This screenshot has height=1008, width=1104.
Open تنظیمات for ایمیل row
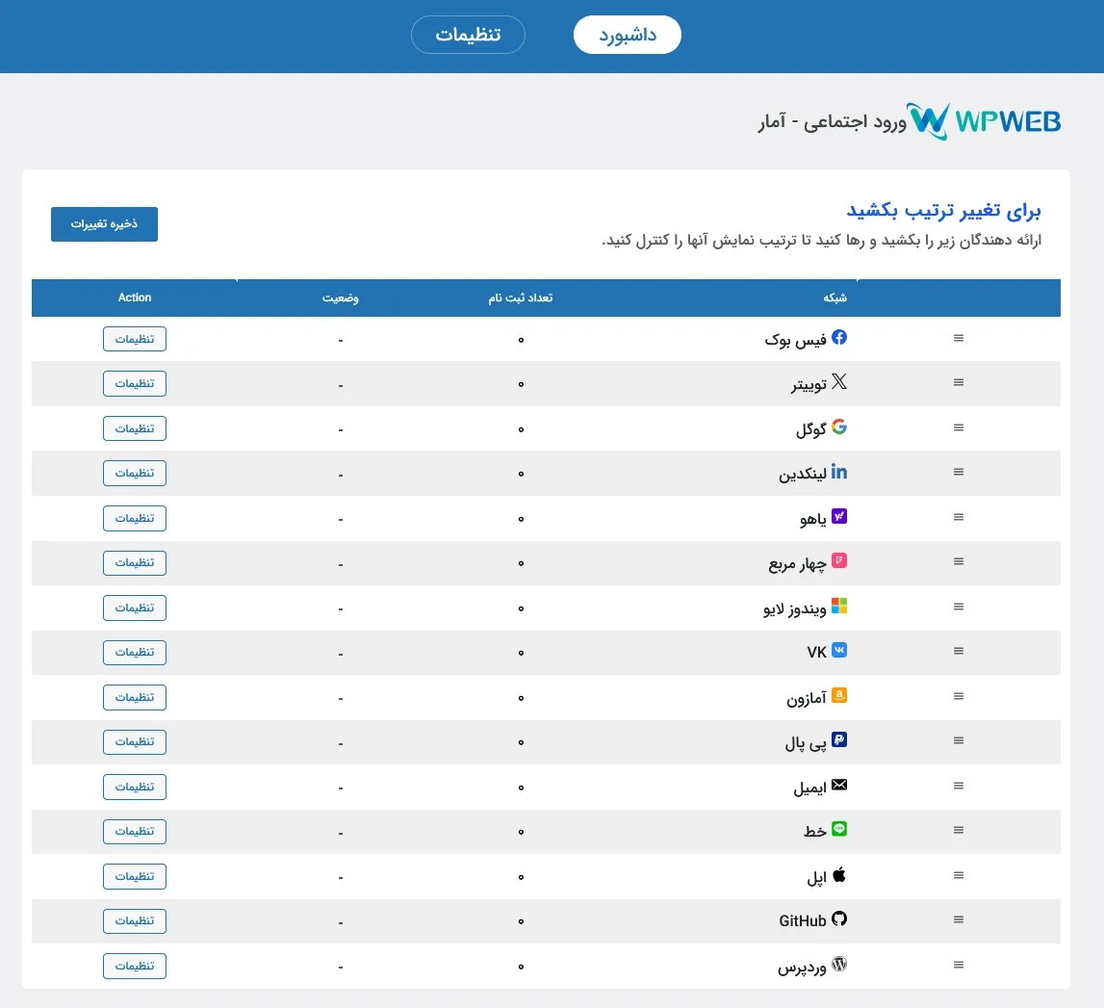click(x=135, y=787)
